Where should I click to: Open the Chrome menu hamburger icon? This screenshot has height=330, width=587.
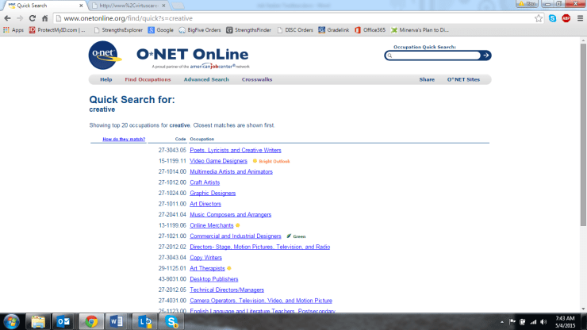(x=580, y=18)
